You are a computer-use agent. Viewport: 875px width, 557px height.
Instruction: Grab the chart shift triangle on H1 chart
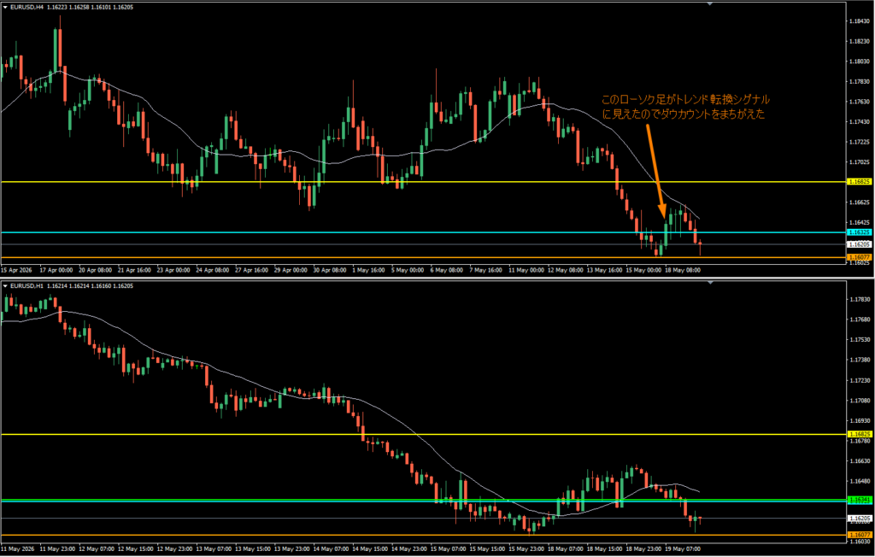pyautogui.click(x=710, y=283)
